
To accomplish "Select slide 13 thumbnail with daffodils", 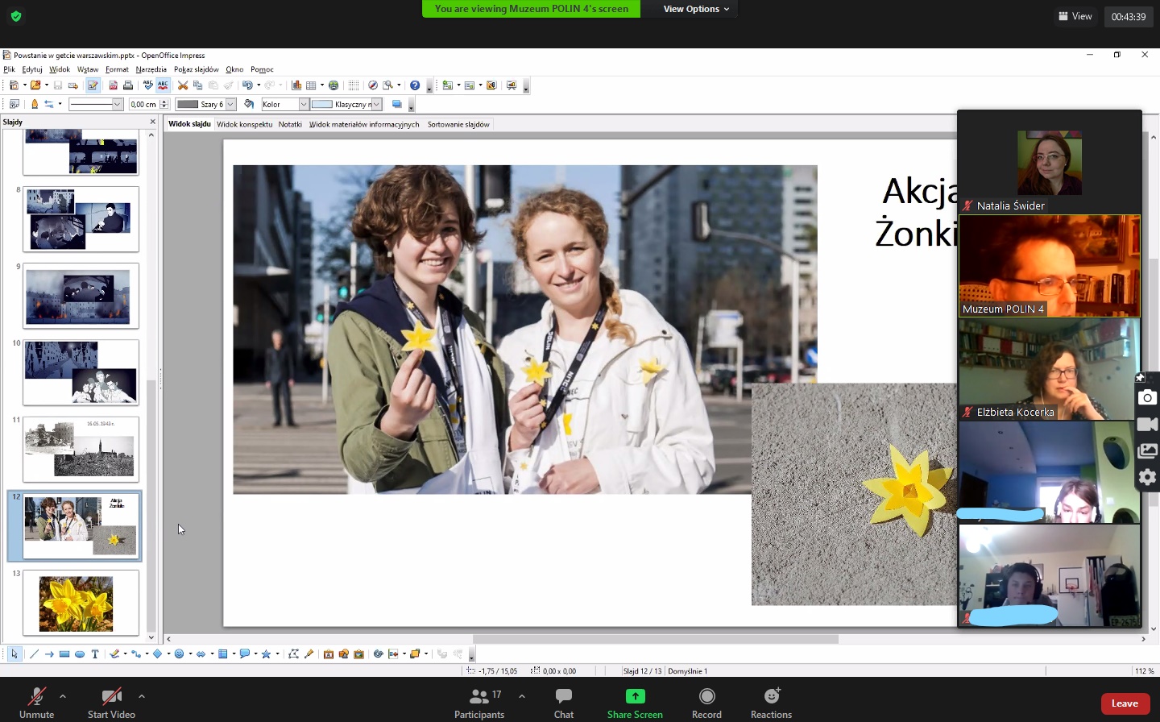I will [x=81, y=603].
